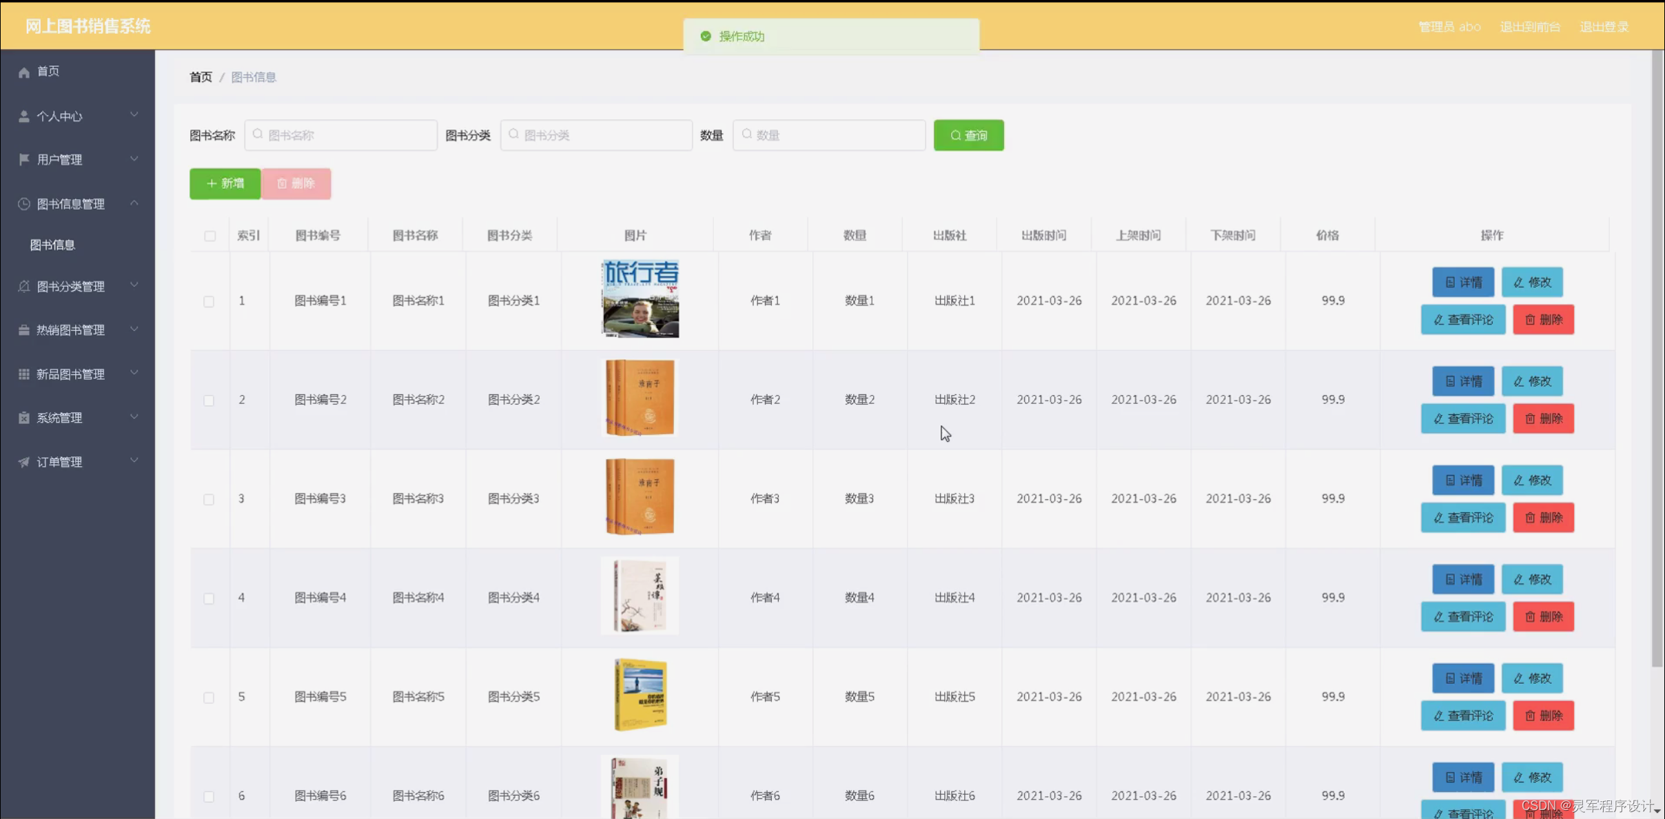
Task: Check the select-all checkbox in the table header
Action: tap(210, 236)
